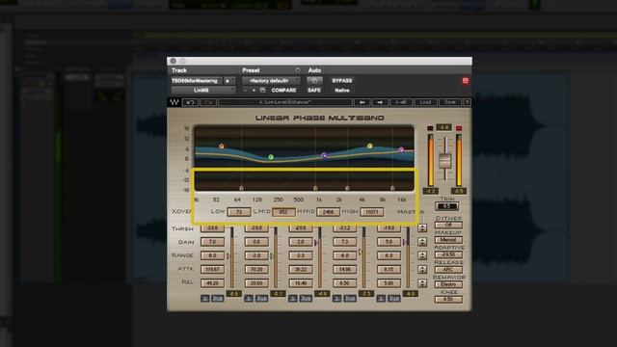Bypass the mid band (third Byp button)
Screen dimensions: 617x347
(x=306, y=299)
